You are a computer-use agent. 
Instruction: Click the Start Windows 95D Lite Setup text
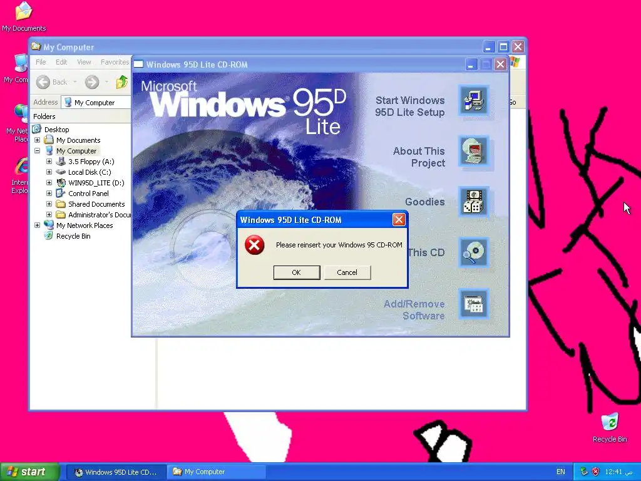409,106
